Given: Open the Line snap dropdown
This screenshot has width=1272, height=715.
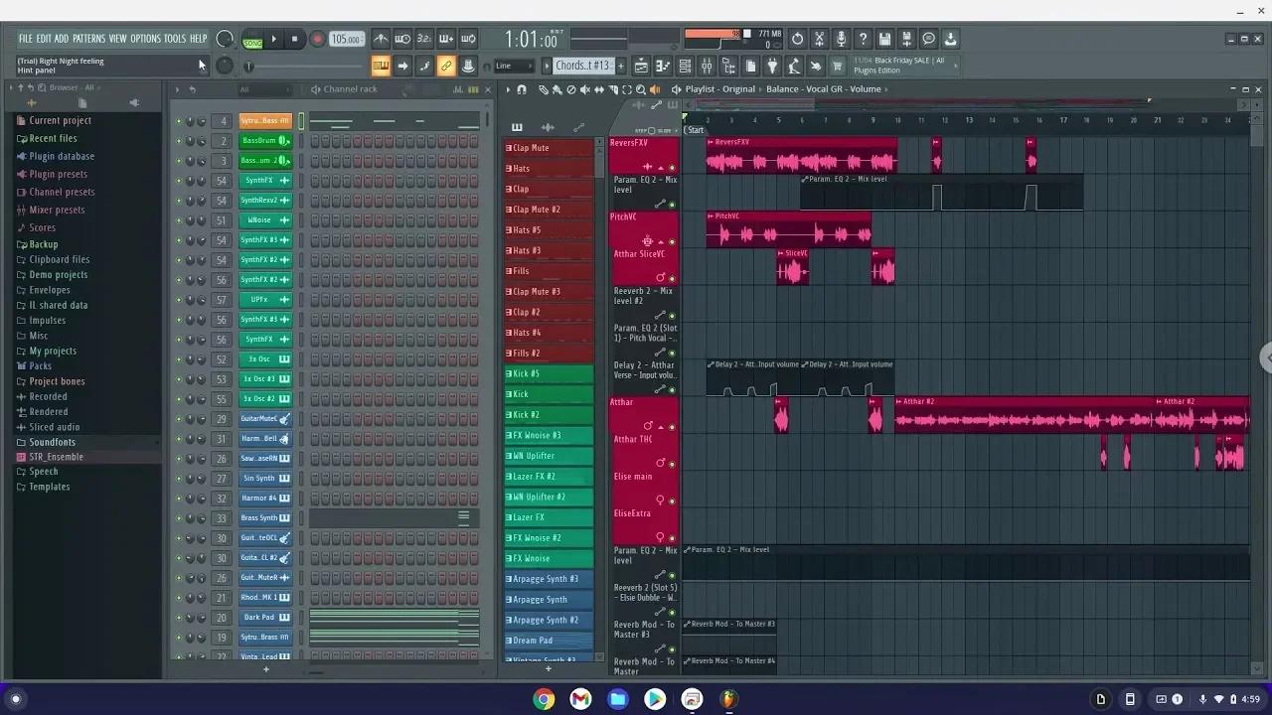Looking at the screenshot, I should 512,66.
